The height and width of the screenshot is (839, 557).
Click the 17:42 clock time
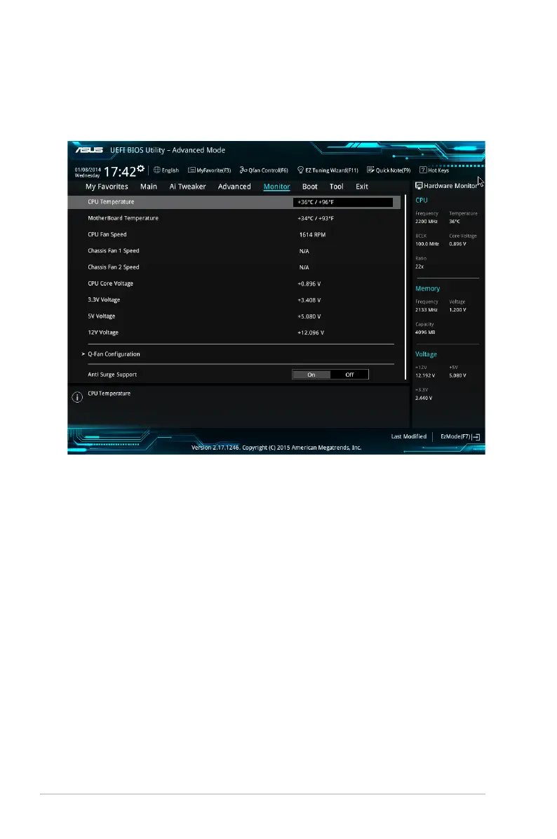120,172
